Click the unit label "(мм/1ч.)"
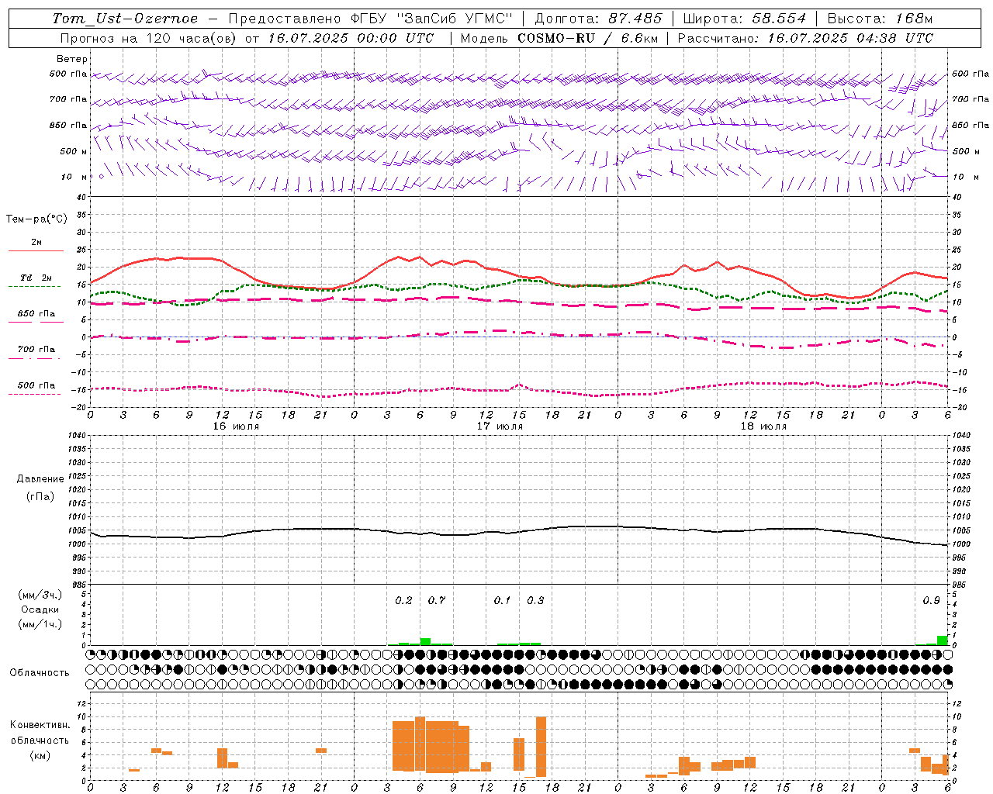Screen dimensions: 993x794 40,624
